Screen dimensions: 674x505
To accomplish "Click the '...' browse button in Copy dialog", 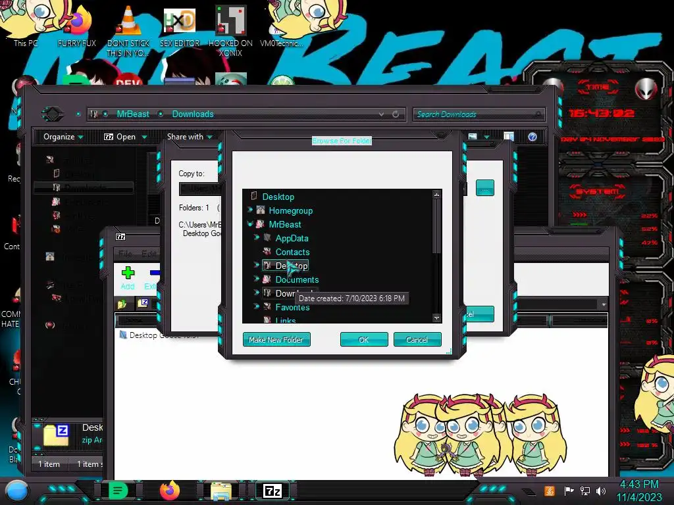I will click(485, 188).
